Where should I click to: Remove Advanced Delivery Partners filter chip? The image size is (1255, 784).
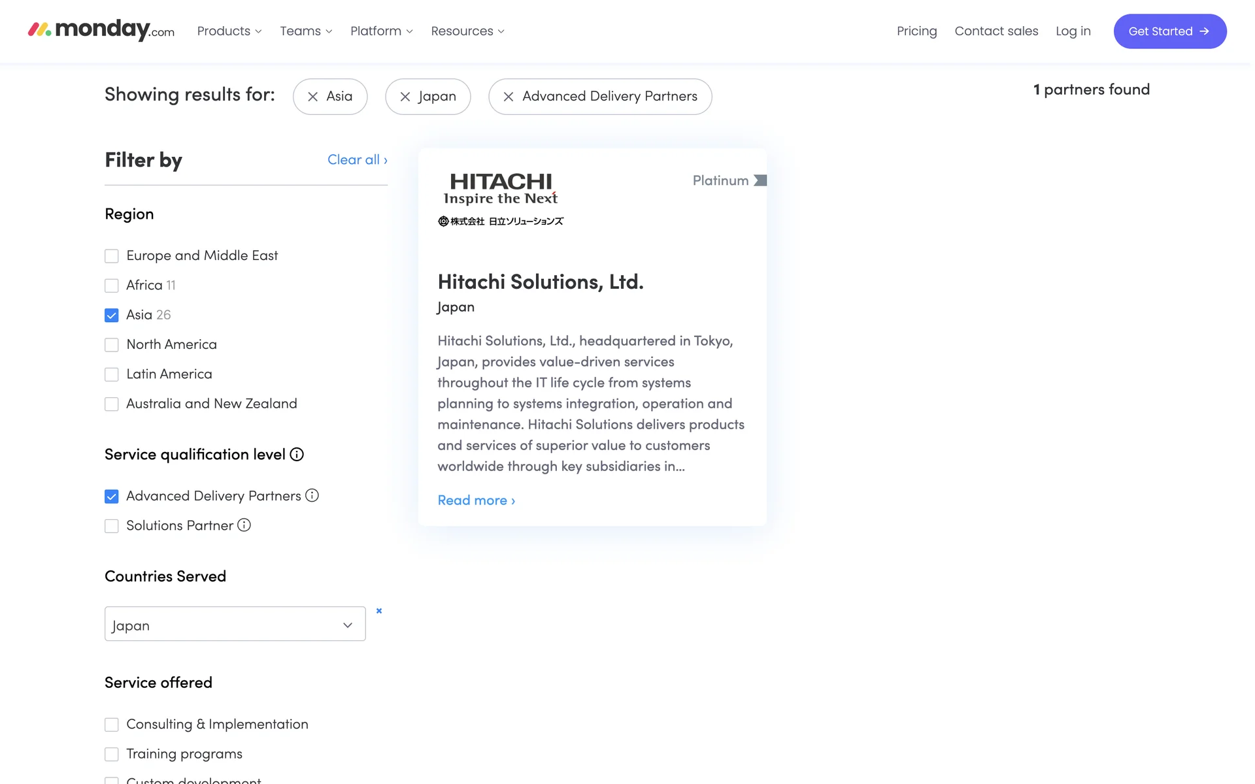tap(509, 97)
